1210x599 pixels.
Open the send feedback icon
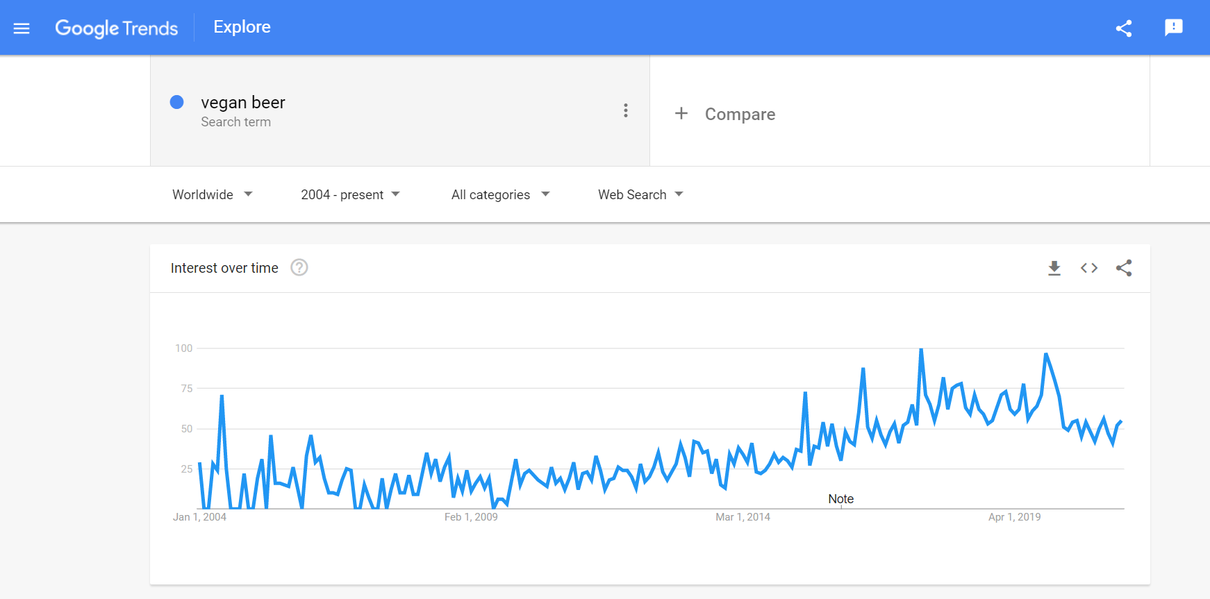(x=1174, y=28)
